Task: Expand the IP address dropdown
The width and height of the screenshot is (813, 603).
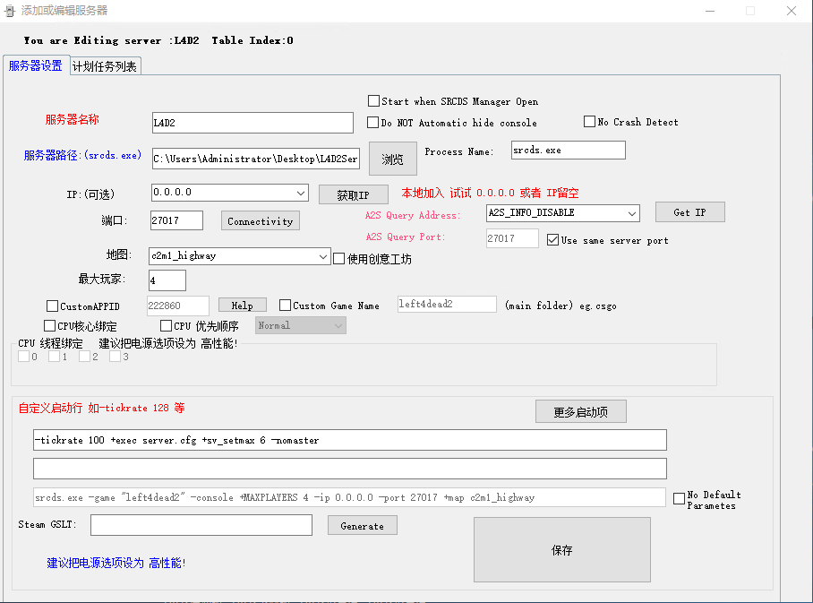Action: coord(301,193)
